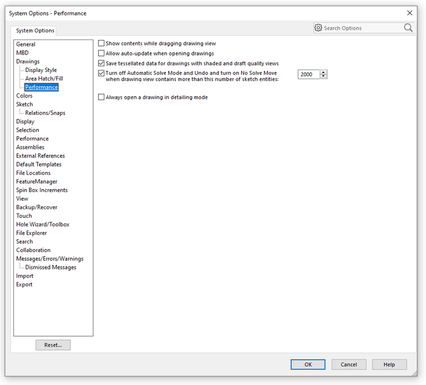Select Relations/Snaps under Sketch
This screenshot has height=385, width=426.
[x=46, y=113]
